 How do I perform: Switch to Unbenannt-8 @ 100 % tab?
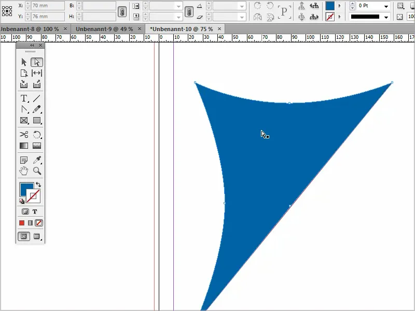30,29
